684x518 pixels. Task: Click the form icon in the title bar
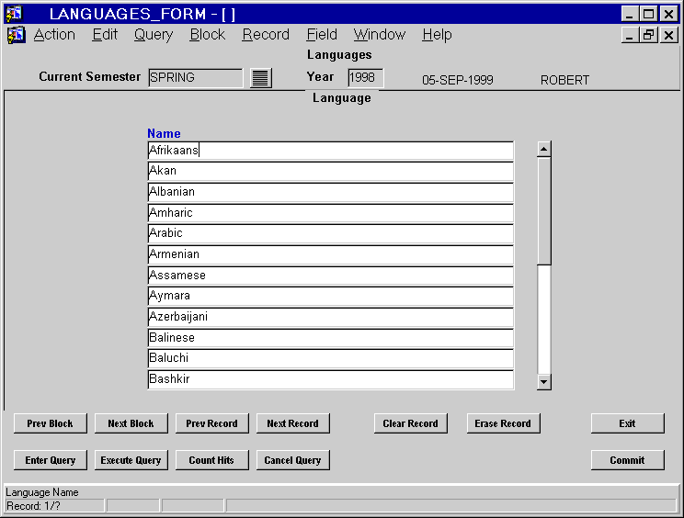point(14,14)
